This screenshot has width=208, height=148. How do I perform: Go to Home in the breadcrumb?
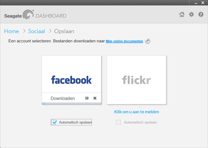(11, 31)
